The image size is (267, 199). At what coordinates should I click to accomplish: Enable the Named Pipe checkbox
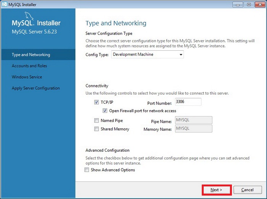97,120
